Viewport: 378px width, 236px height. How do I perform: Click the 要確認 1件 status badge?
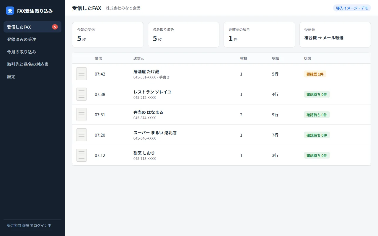point(315,74)
